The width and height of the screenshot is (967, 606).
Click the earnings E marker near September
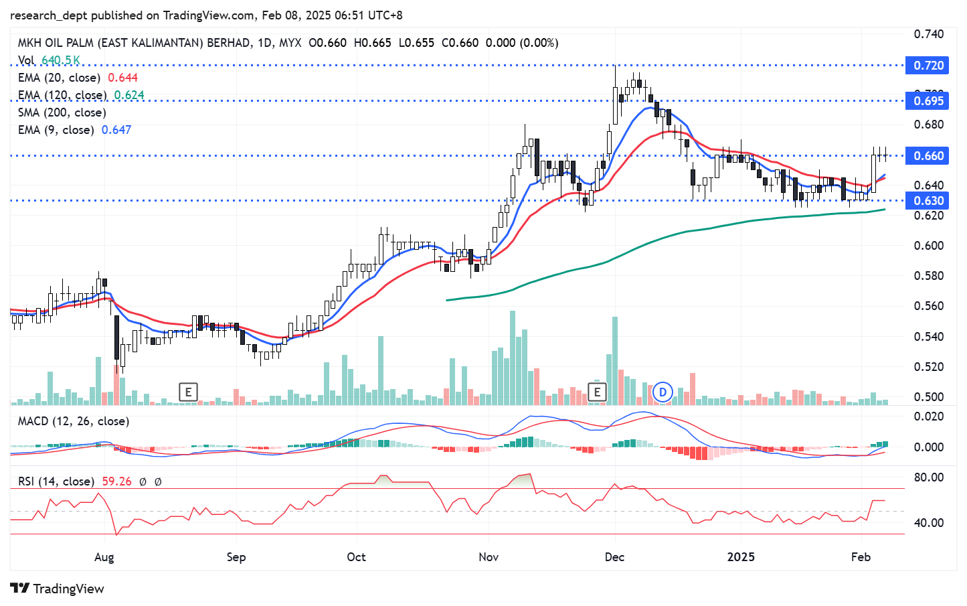pyautogui.click(x=189, y=392)
